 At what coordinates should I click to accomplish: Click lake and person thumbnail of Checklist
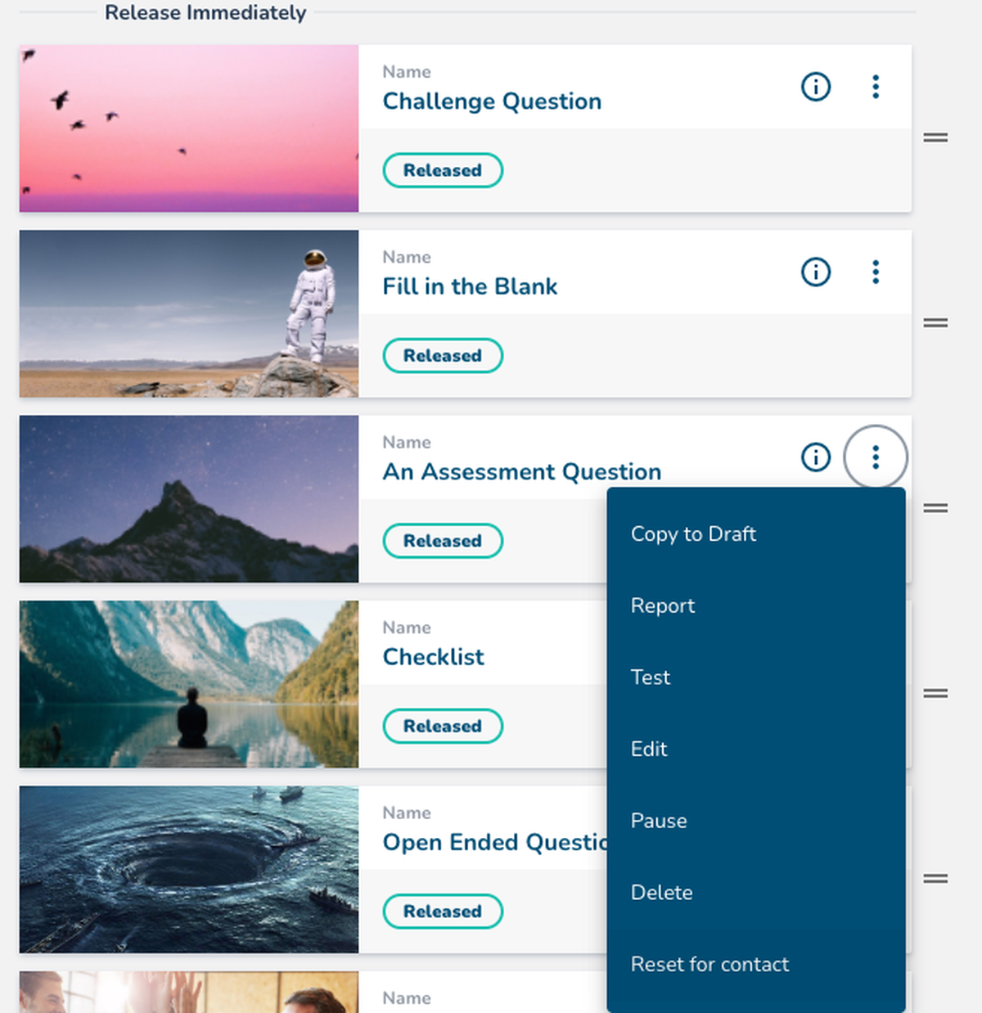(x=189, y=684)
